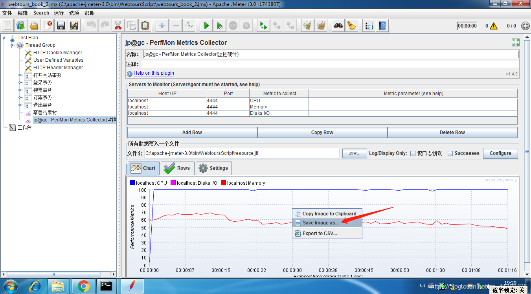Screen dimensions: 531x294
Task: Click the red localhost Memory legend swatch
Action: [x=224, y=183]
